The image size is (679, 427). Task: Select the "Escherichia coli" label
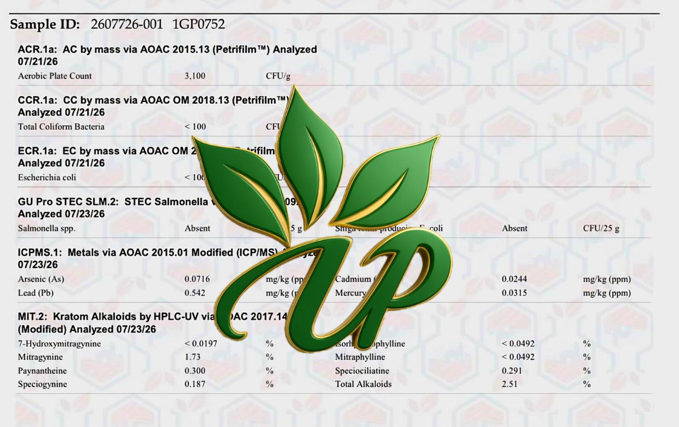[47, 177]
